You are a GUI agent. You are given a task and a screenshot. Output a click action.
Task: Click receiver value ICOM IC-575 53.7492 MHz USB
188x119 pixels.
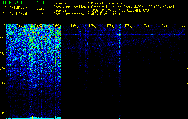pos(120,10)
